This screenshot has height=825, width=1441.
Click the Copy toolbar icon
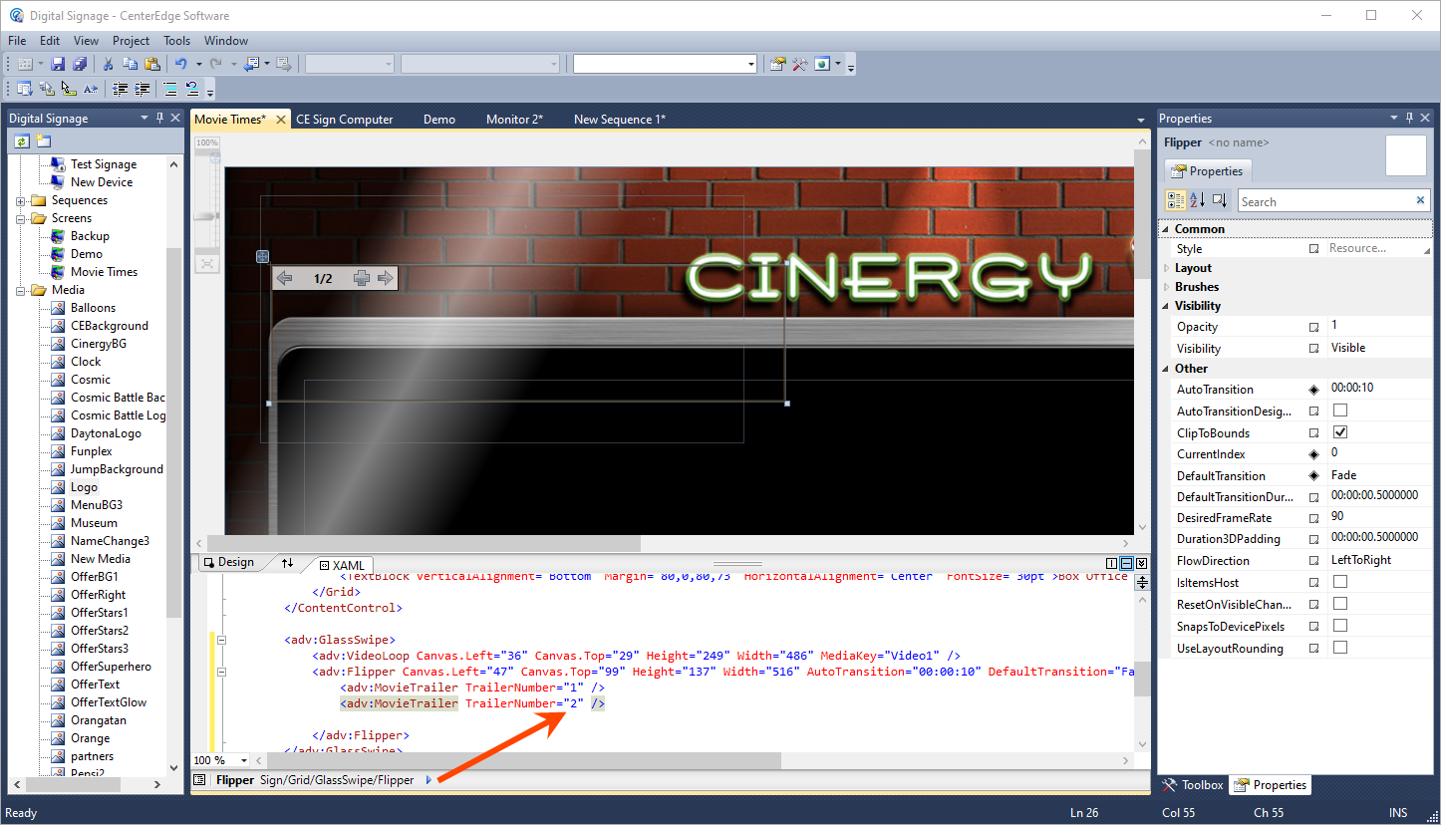(130, 65)
